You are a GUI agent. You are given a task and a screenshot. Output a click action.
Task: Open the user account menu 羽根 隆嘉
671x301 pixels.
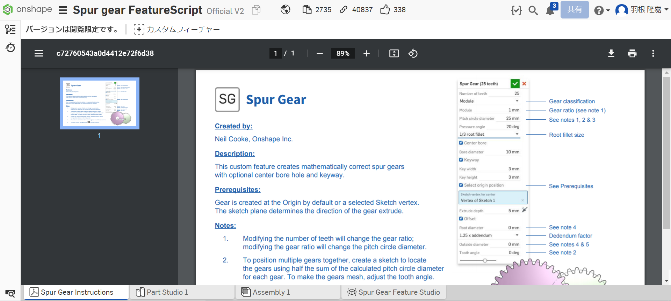pyautogui.click(x=642, y=10)
